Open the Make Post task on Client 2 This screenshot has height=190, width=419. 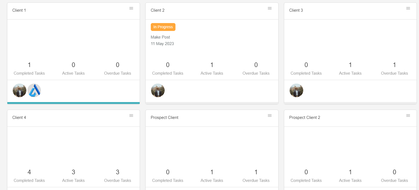[160, 37]
